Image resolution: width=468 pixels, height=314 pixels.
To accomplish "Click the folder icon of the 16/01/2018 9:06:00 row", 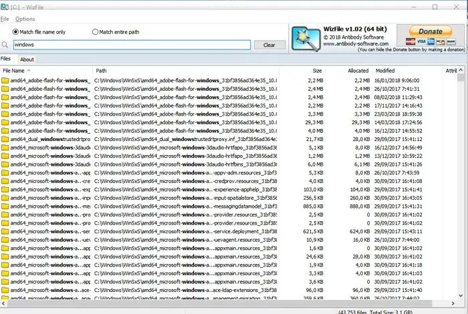I will point(5,80).
